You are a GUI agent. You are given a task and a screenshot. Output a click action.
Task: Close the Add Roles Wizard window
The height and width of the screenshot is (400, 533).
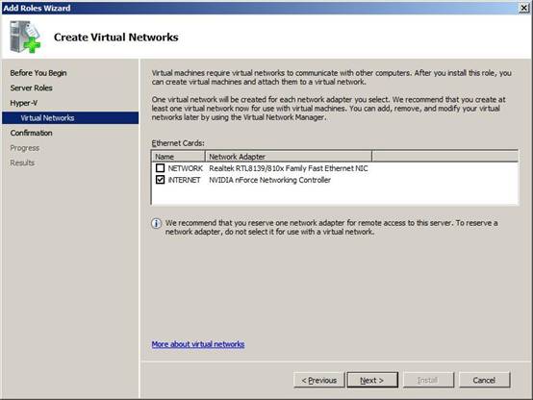coord(524,8)
